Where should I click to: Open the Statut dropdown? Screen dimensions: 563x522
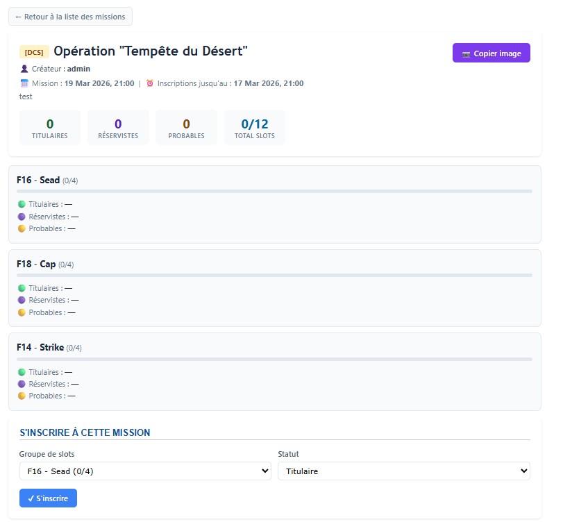click(404, 471)
